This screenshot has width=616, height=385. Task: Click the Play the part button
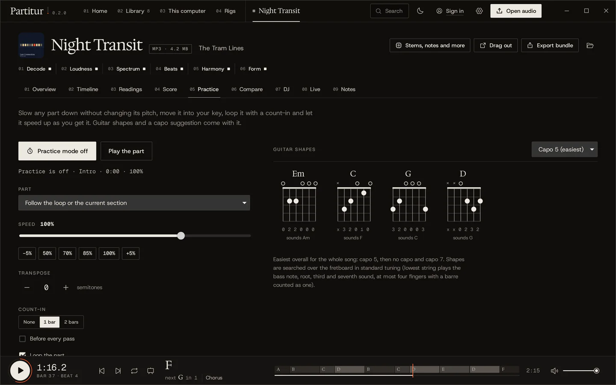click(x=126, y=151)
